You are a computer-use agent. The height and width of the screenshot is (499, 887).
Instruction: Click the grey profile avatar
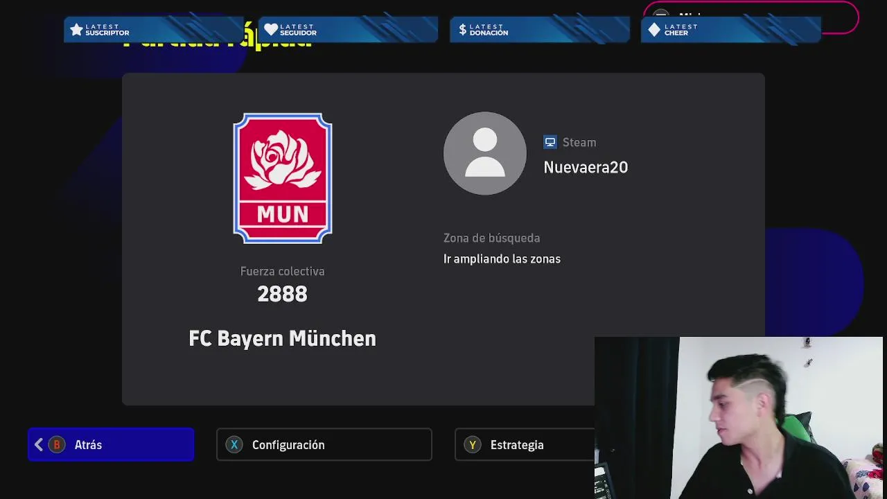[x=485, y=153]
